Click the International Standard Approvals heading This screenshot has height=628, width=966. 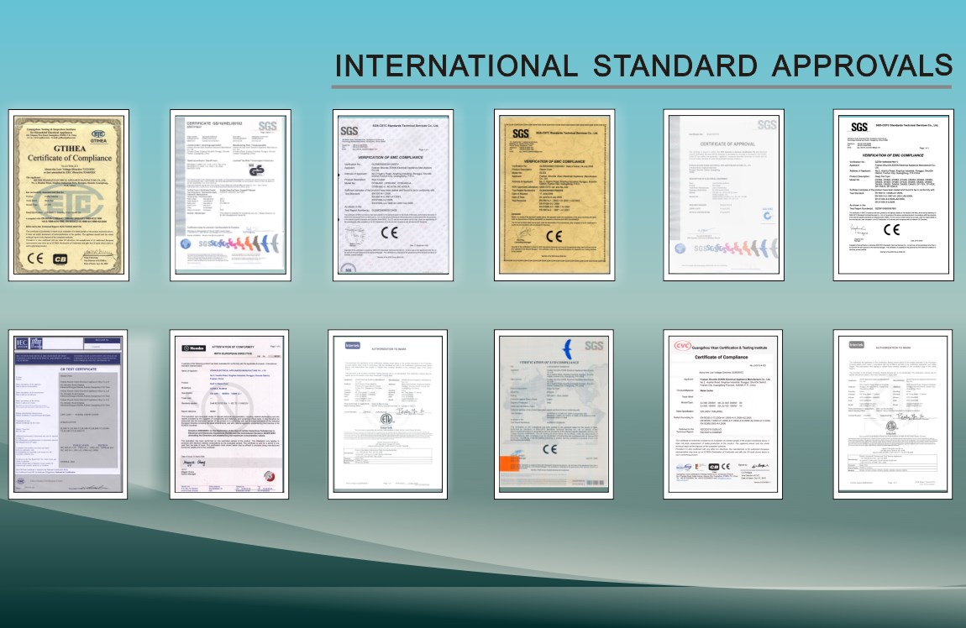[643, 65]
